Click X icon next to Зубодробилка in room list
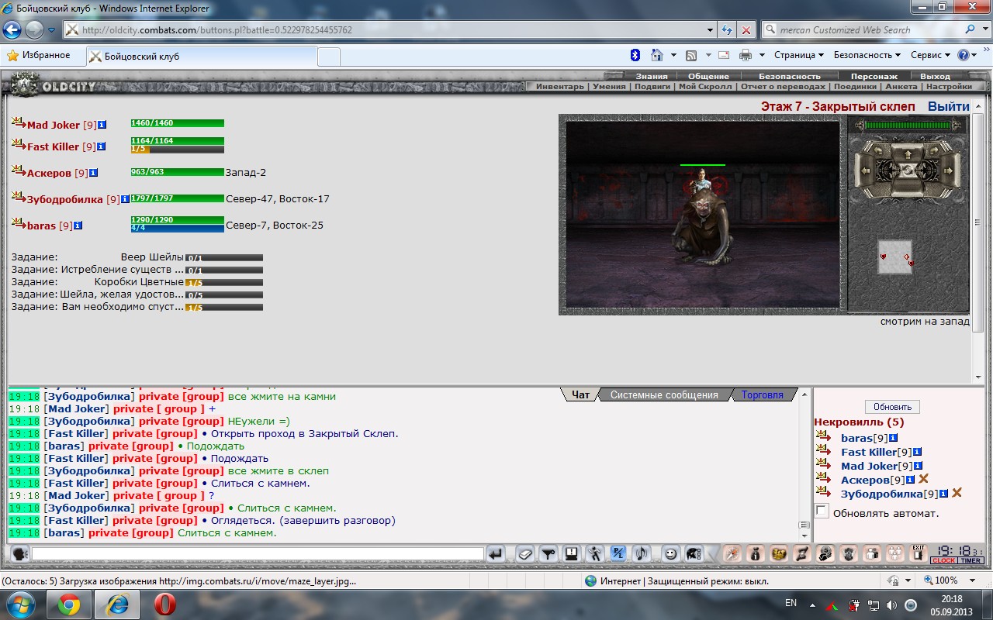The height and width of the screenshot is (620, 993). point(957,494)
